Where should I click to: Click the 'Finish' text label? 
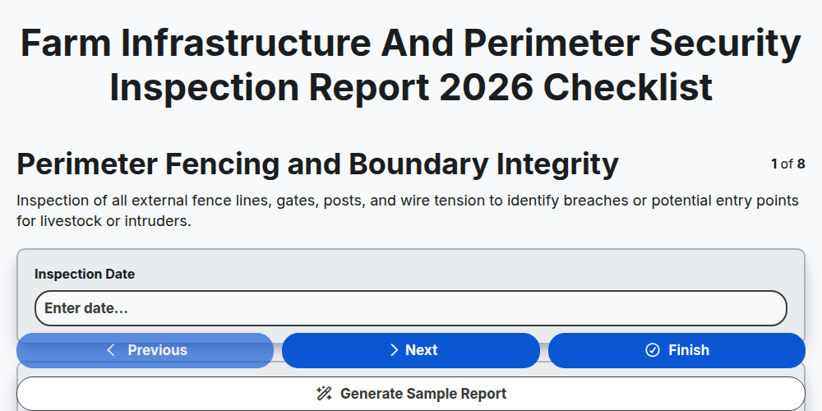pos(689,350)
